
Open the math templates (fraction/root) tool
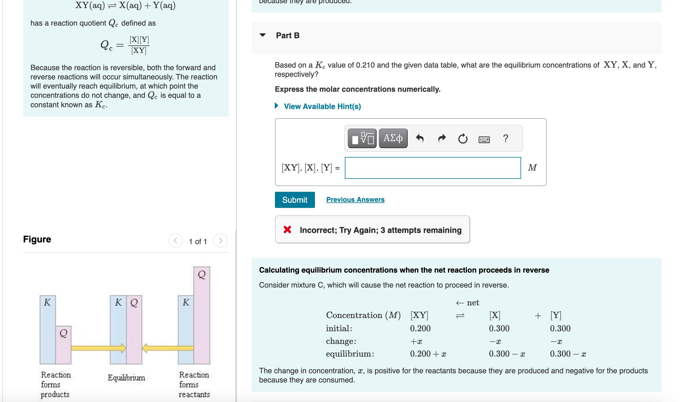click(x=362, y=139)
